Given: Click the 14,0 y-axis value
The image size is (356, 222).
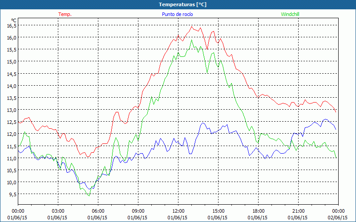Looking at the screenshot, I should click(12, 86).
